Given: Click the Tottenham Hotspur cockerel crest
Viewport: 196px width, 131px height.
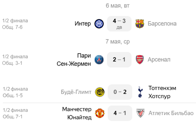Looking at the screenshot, I should 140,92.
